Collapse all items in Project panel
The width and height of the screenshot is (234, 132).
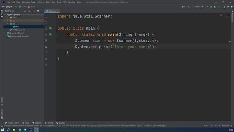click(33, 11)
